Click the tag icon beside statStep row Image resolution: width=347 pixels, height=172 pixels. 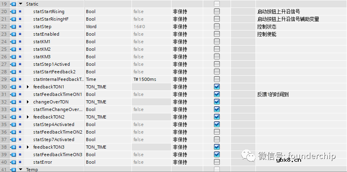(x=13, y=27)
